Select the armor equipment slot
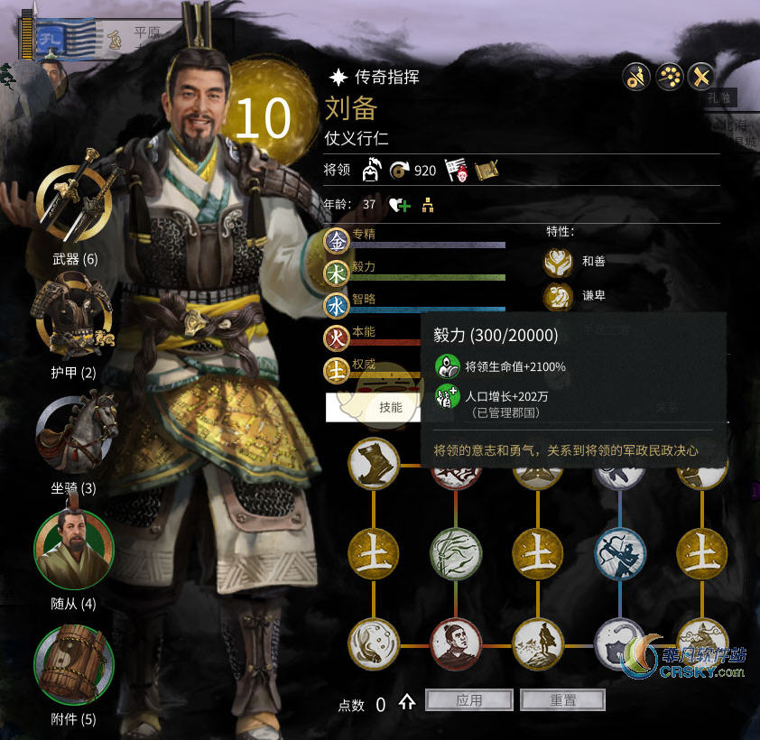760x740 pixels. pos(73,318)
